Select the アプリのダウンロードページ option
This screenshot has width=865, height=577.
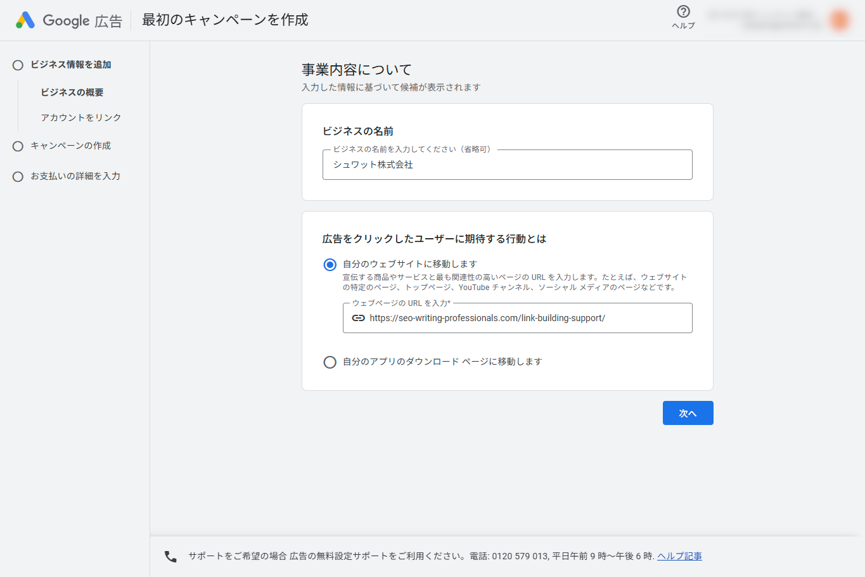pyautogui.click(x=330, y=362)
